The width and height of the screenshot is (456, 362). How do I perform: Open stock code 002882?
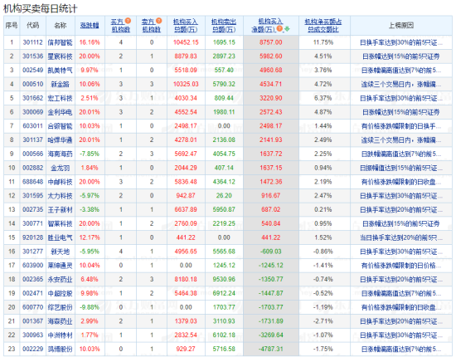33,168
